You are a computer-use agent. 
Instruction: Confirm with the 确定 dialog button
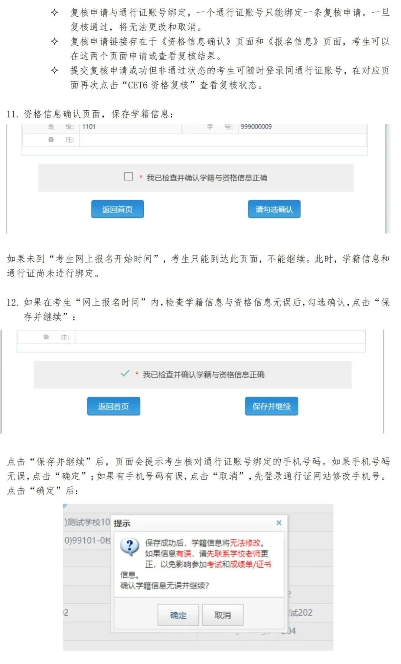[x=178, y=615]
